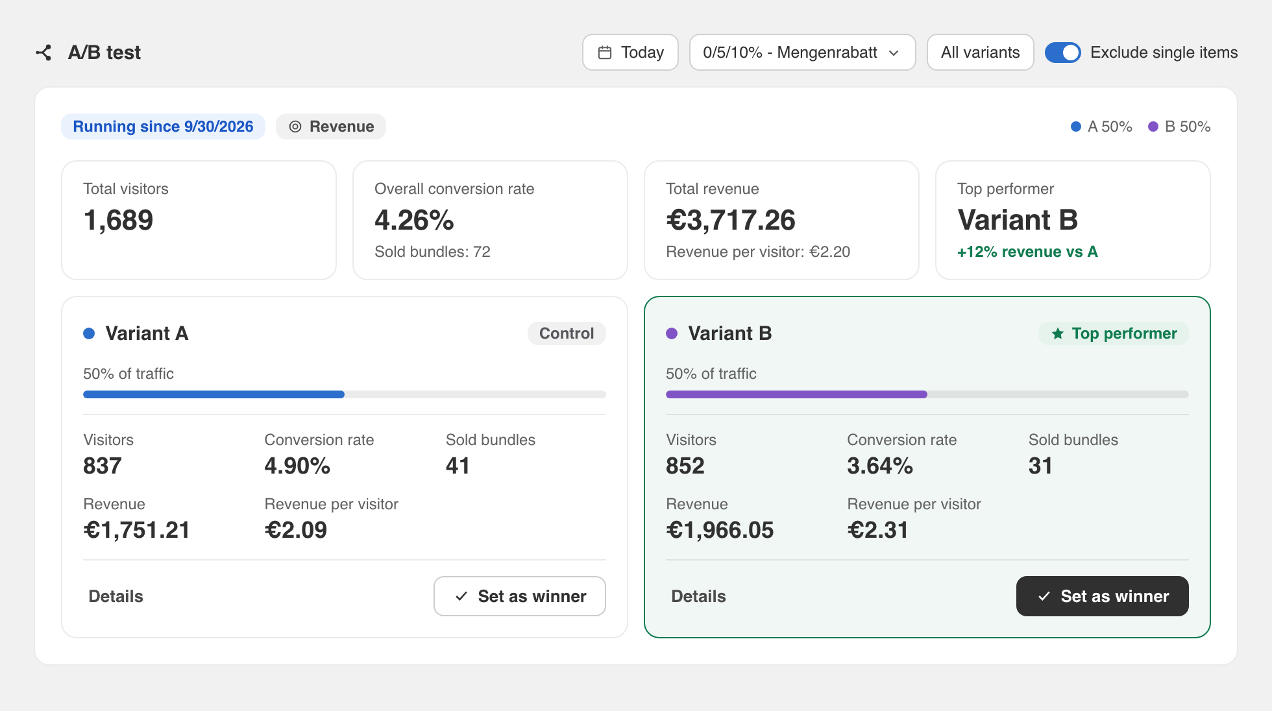Click Variant B sold bundles 31

click(x=1040, y=466)
